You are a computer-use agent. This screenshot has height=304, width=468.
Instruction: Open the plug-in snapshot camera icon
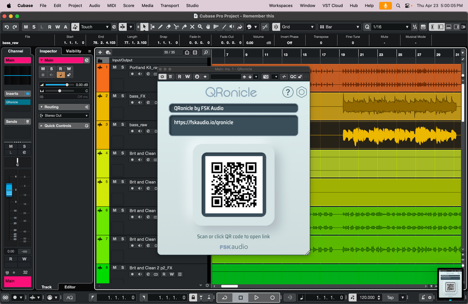click(x=266, y=77)
